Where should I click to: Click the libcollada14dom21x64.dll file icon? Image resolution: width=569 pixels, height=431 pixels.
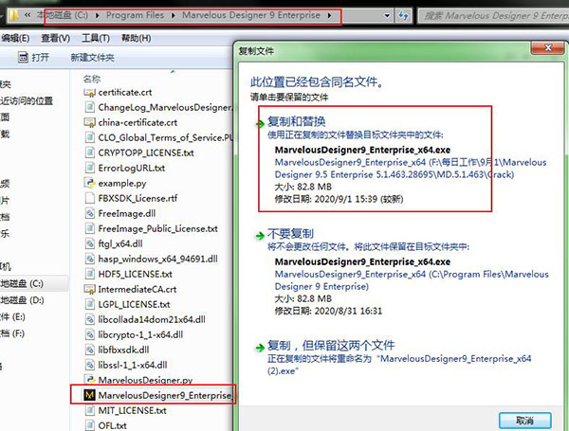89,319
